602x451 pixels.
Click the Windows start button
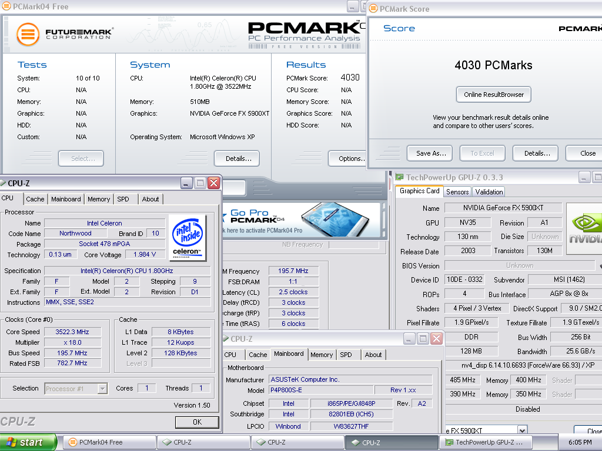(28, 442)
